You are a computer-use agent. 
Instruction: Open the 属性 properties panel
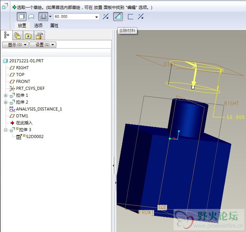54,25
